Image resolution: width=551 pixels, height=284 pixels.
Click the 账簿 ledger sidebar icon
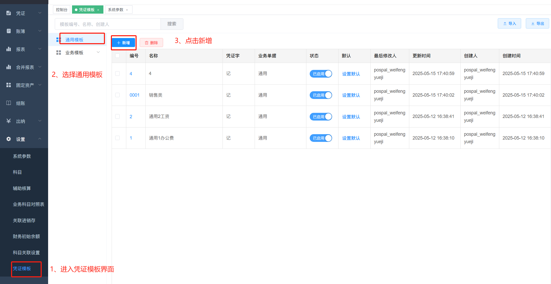click(x=8, y=31)
